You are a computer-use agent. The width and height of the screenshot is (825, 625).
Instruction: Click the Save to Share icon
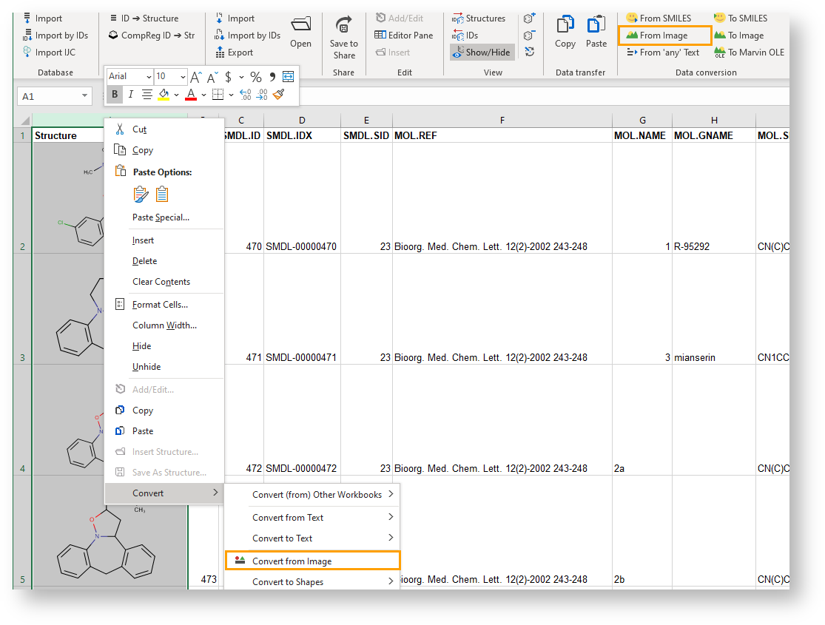pyautogui.click(x=343, y=36)
